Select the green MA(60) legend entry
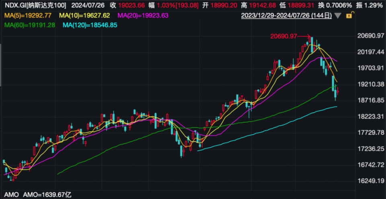 [29, 25]
